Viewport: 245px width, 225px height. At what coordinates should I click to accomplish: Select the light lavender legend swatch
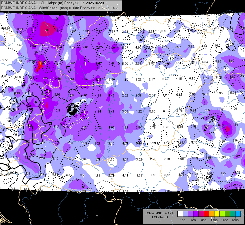pos(185,214)
